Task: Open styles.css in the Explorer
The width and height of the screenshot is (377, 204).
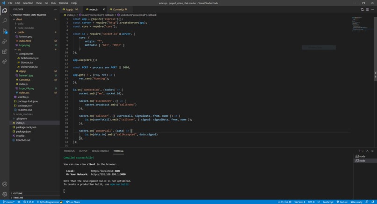Action: (x=24, y=92)
